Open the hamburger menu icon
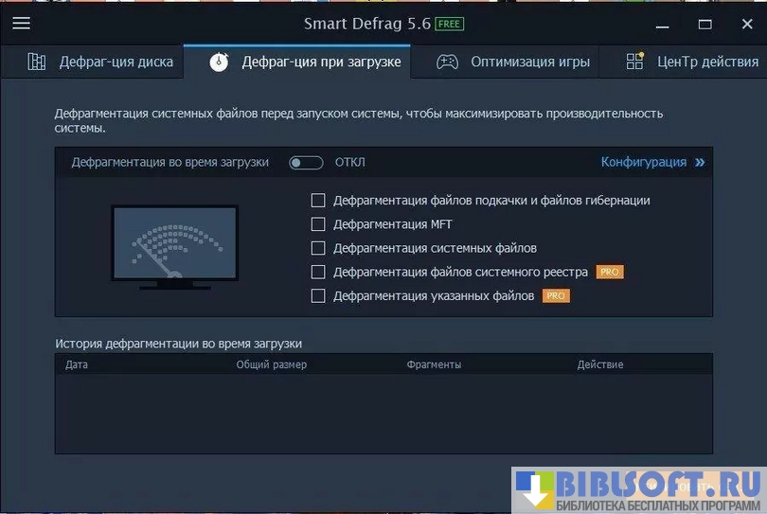This screenshot has height=514, width=767. click(x=21, y=24)
